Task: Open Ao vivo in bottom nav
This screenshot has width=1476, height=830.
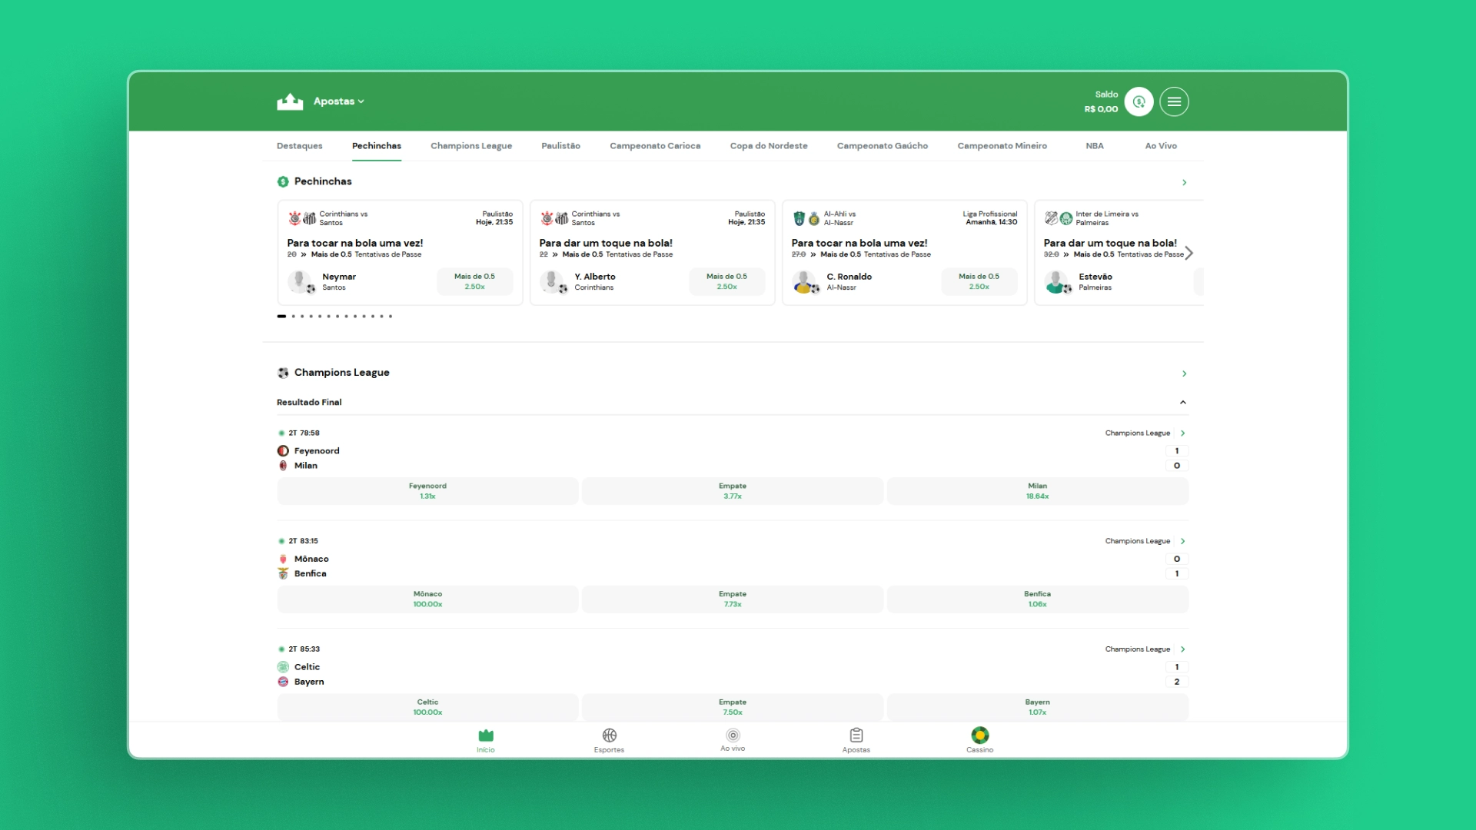Action: 733,741
